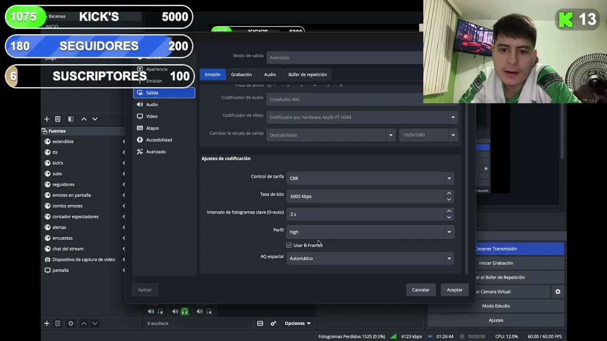Click the browser globe icon beside alertas
Screen dimensions: 607x341
pyautogui.click(x=47, y=227)
